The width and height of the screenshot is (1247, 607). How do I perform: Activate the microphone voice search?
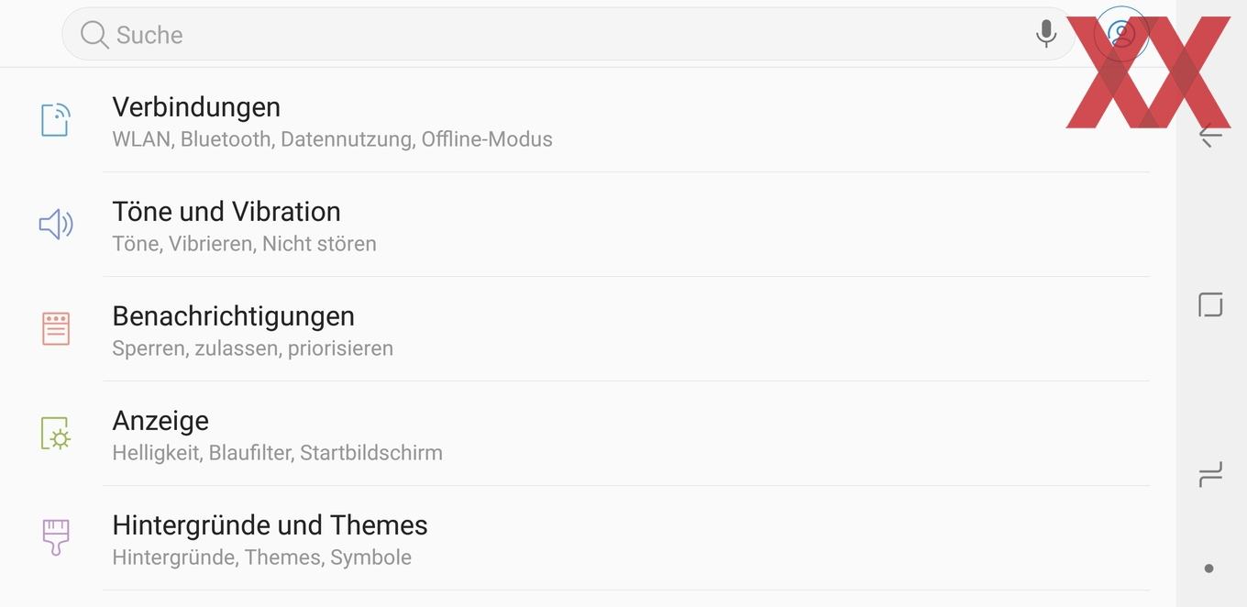pyautogui.click(x=1045, y=35)
